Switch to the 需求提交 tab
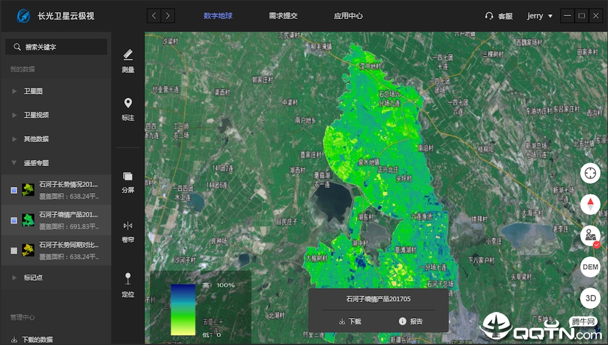Screen dimensions: 608x345 pos(283,16)
